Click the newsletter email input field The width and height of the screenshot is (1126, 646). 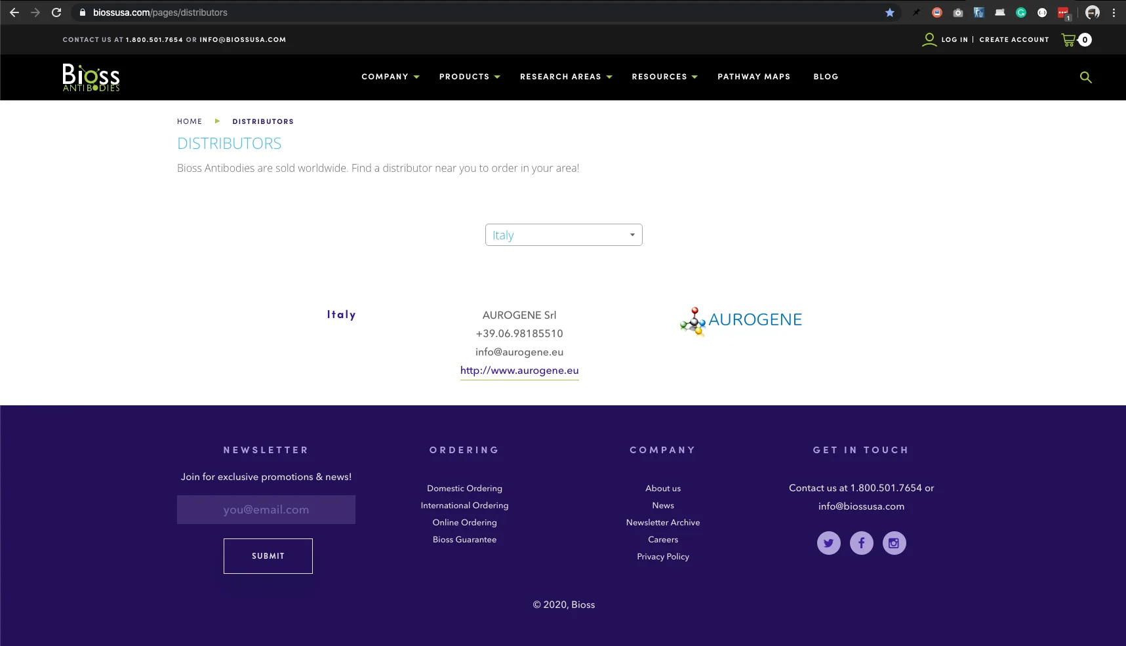pyautogui.click(x=266, y=510)
